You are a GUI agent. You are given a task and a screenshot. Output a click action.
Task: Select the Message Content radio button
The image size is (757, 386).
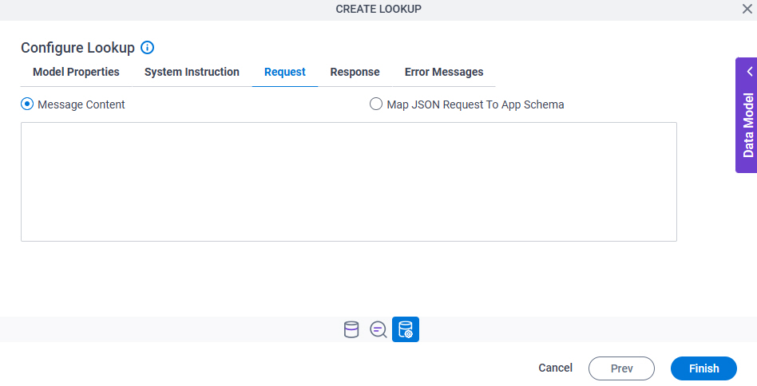click(27, 104)
